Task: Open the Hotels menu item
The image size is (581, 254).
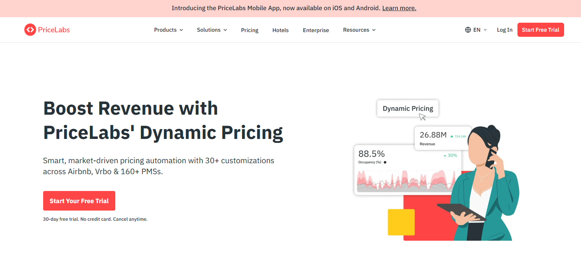Action: pos(280,30)
